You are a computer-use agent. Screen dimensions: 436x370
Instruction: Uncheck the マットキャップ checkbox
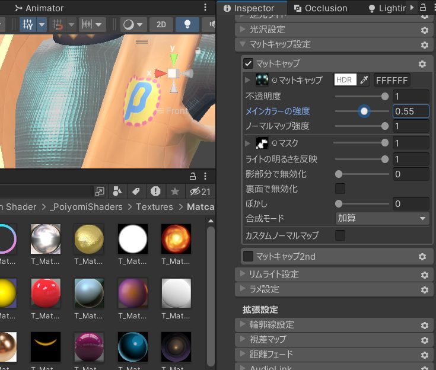249,64
